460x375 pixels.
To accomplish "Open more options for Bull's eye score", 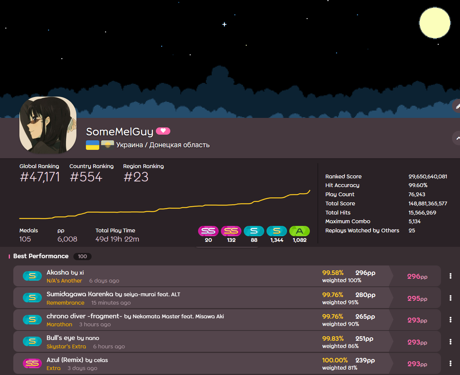I will (x=450, y=342).
